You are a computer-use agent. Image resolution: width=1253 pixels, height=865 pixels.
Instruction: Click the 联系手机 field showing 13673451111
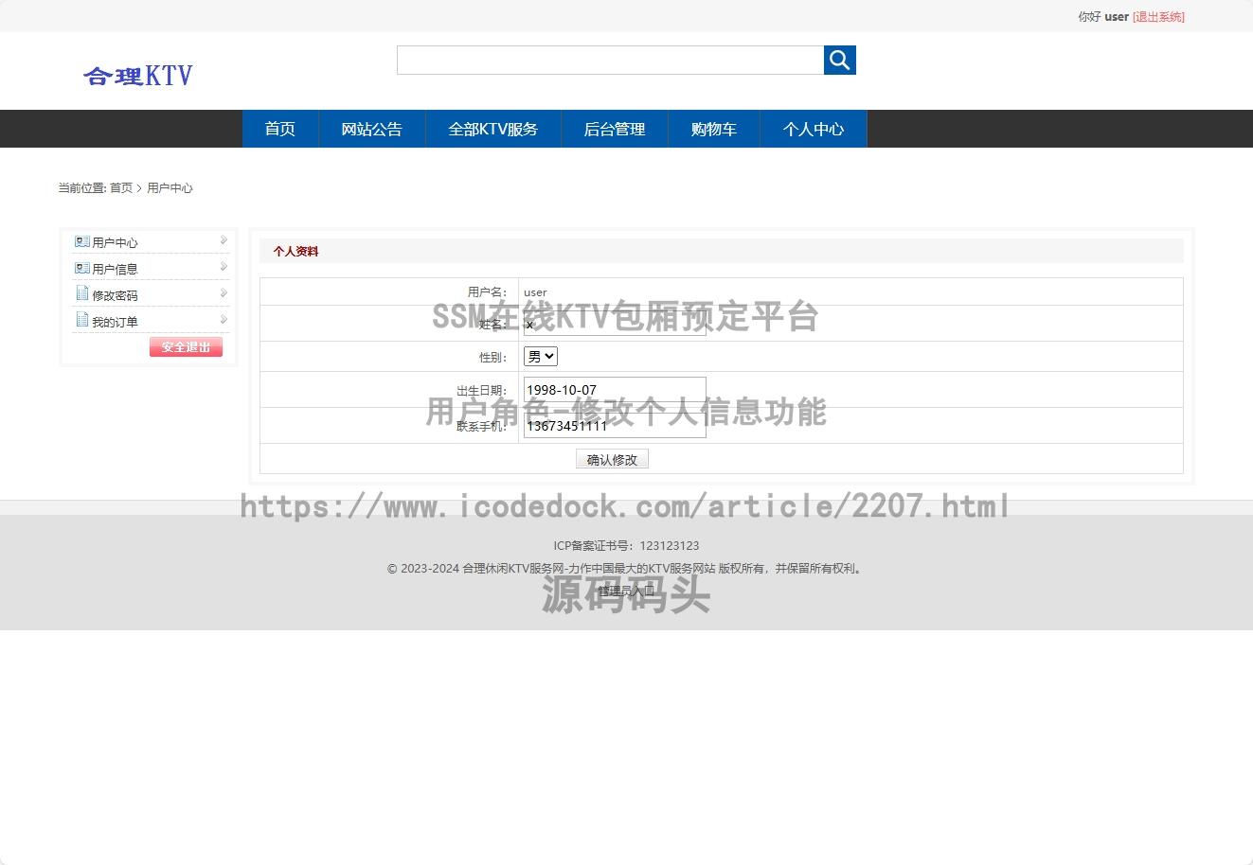coord(615,426)
